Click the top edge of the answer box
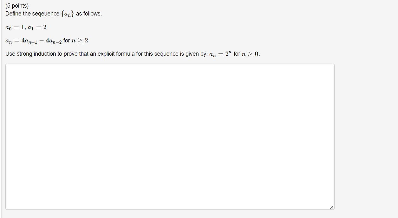Viewport: 398px width, 218px height. (170, 64)
